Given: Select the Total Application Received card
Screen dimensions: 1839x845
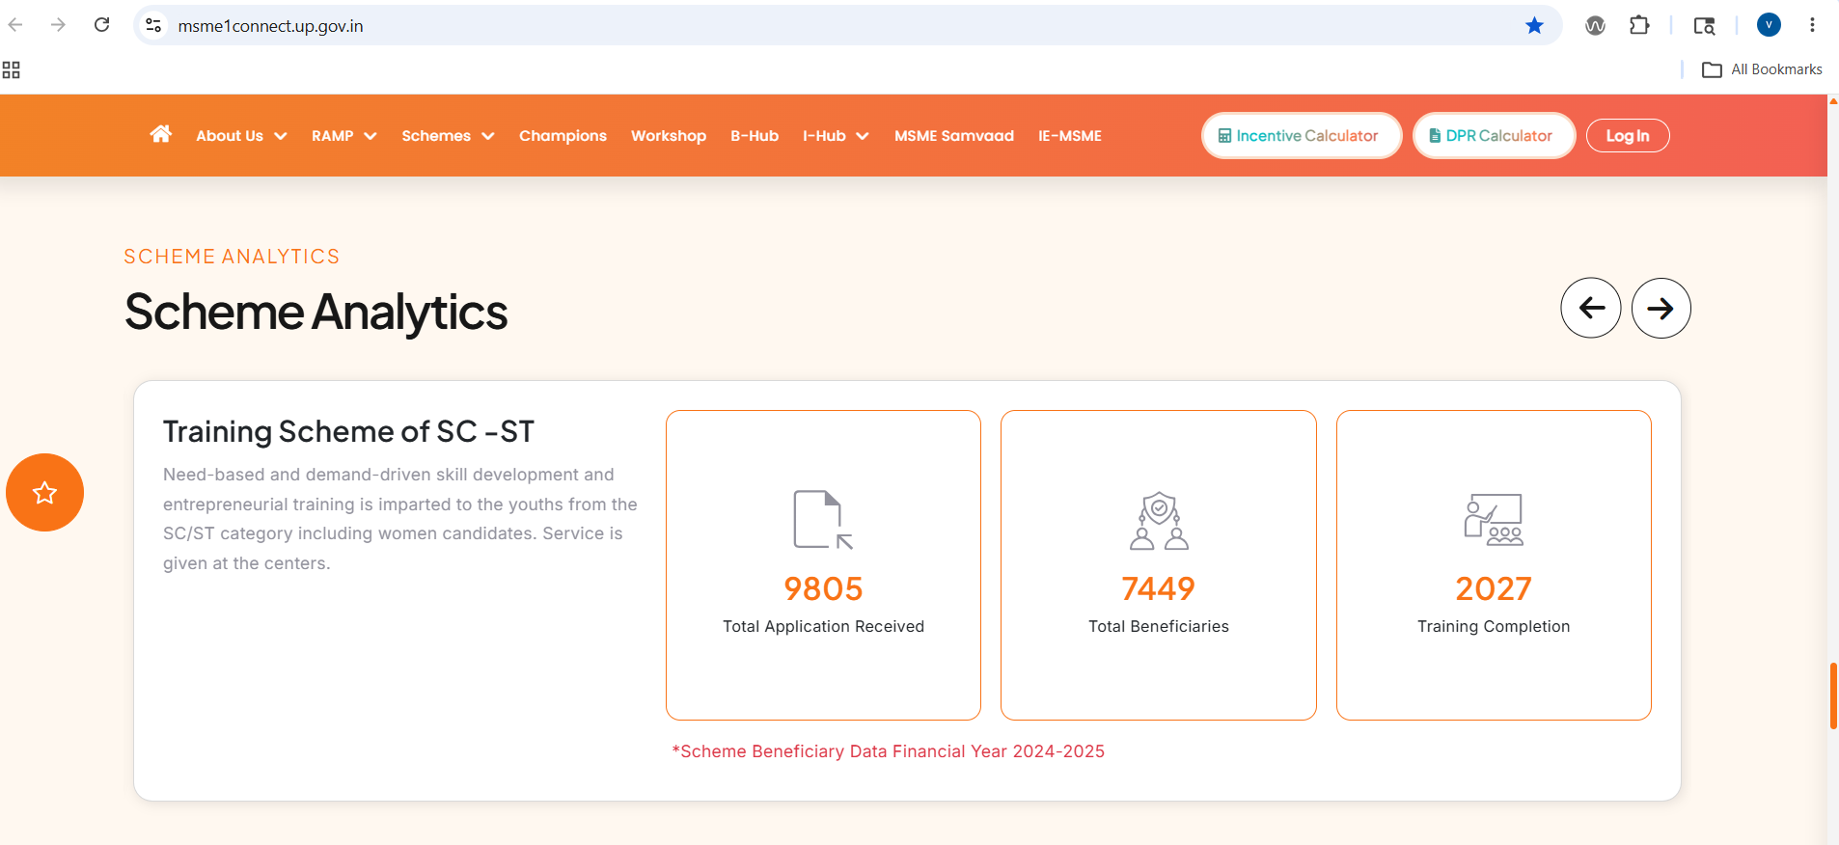Looking at the screenshot, I should pyautogui.click(x=823, y=565).
